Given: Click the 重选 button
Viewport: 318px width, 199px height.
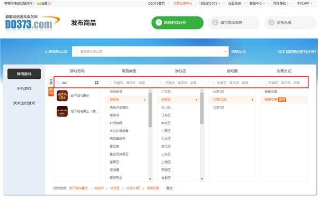Looking at the screenshot, I should pos(170,188).
